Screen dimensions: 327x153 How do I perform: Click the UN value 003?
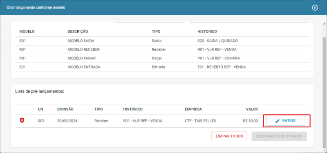point(41,121)
